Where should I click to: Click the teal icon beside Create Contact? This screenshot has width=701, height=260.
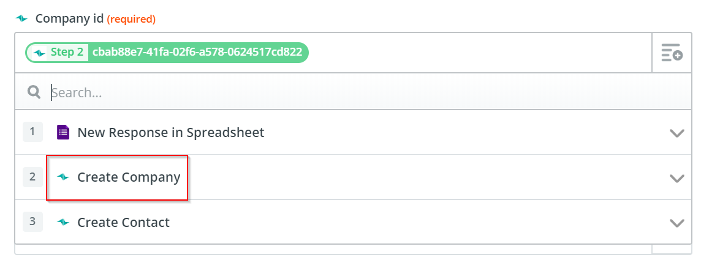coord(64,222)
